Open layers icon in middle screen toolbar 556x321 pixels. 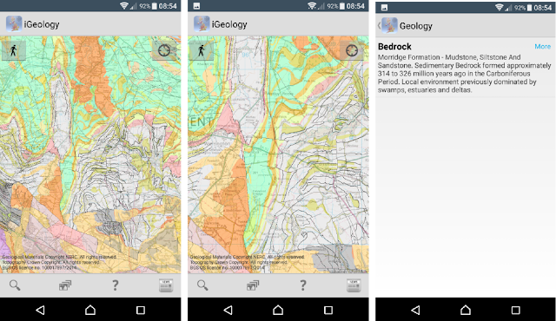253,285
